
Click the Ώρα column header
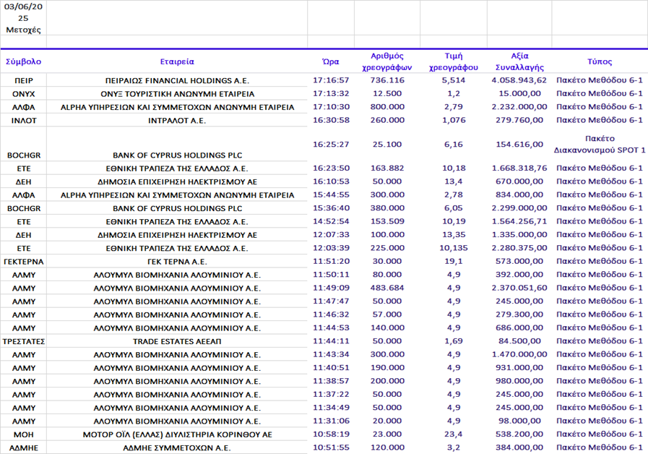click(x=330, y=62)
